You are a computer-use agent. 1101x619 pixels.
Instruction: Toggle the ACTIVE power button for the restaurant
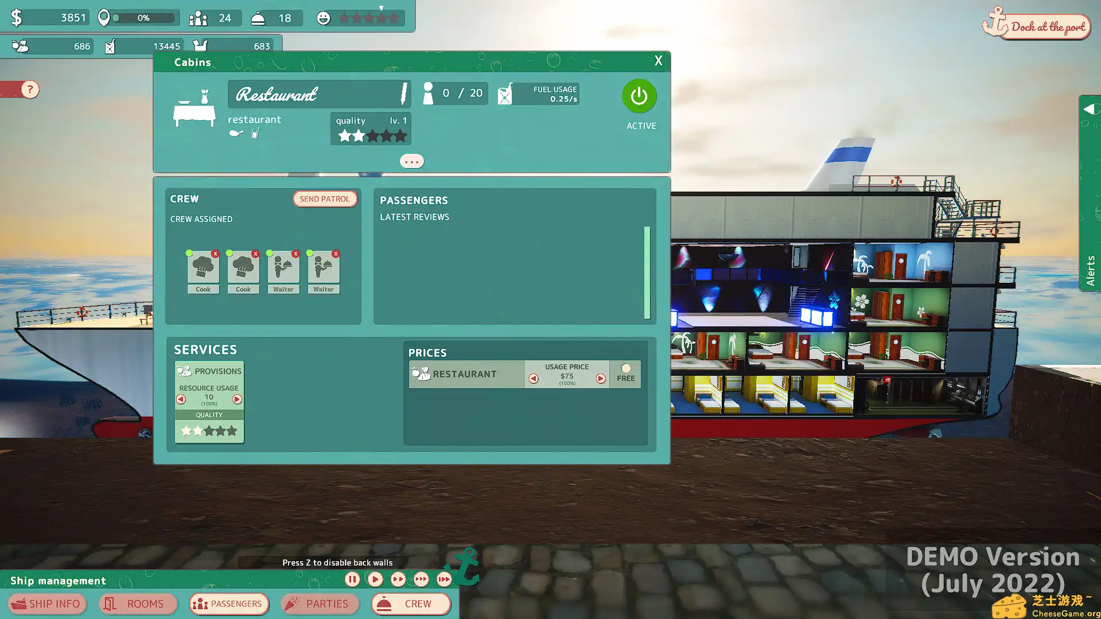pyautogui.click(x=639, y=97)
